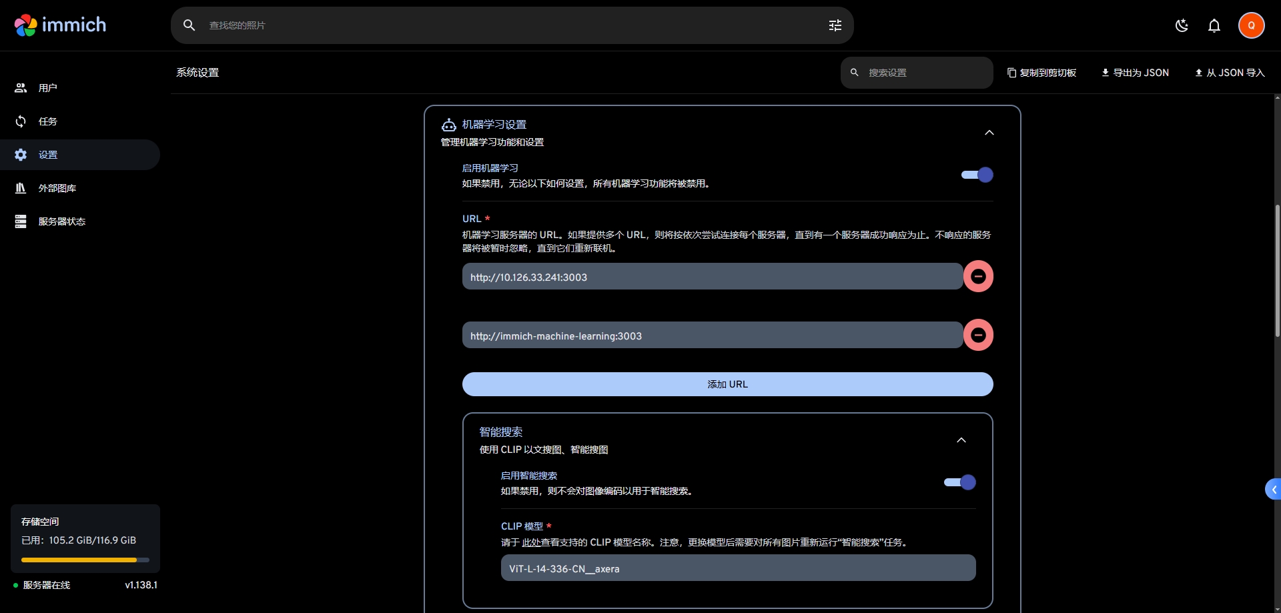Collapse the machine learning settings section
This screenshot has width=1281, height=613.
point(989,133)
